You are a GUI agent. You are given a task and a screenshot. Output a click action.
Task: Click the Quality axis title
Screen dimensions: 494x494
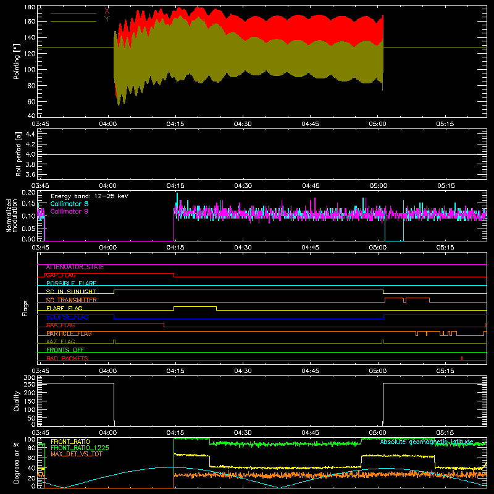[x=17, y=401]
